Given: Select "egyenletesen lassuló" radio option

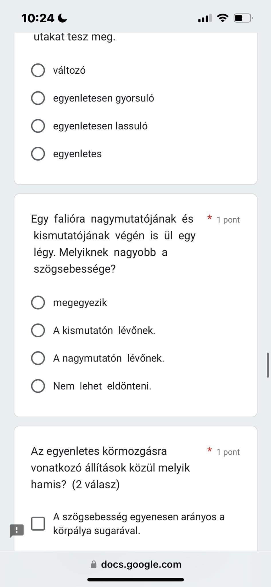Looking at the screenshot, I should [38, 126].
